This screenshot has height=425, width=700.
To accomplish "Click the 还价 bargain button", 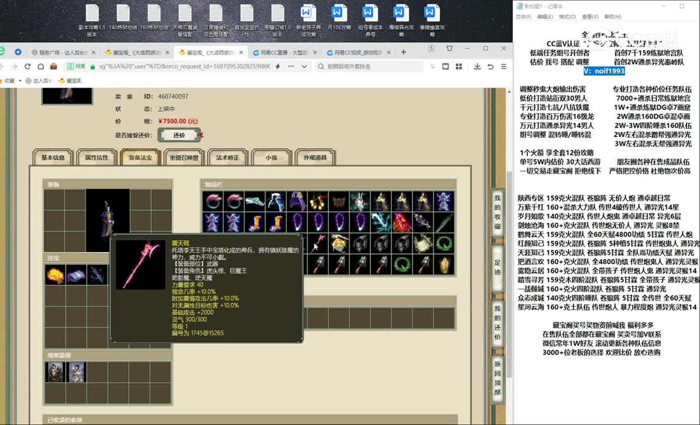I will [179, 135].
